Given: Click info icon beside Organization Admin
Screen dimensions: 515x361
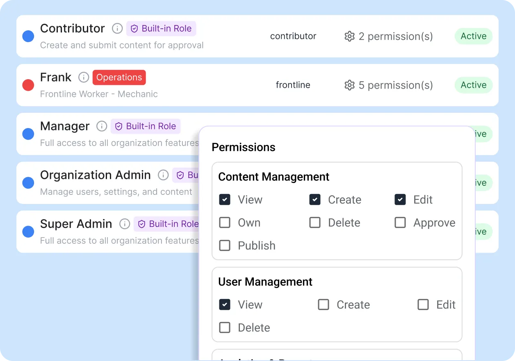Looking at the screenshot, I should click(x=163, y=175).
